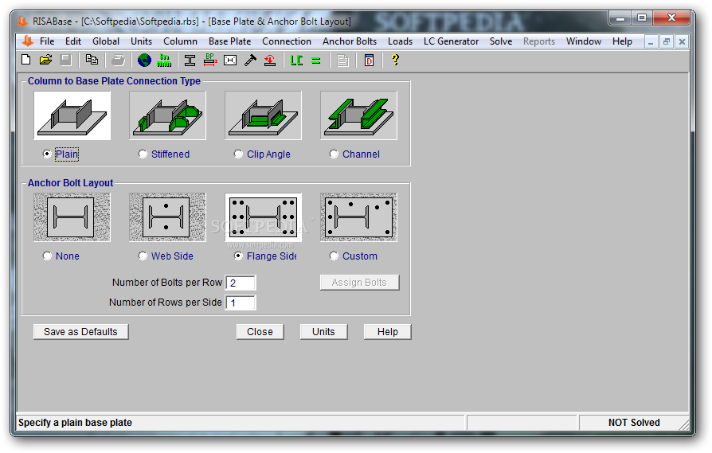Click the grey report document icon
This screenshot has height=453, width=712.
342,60
